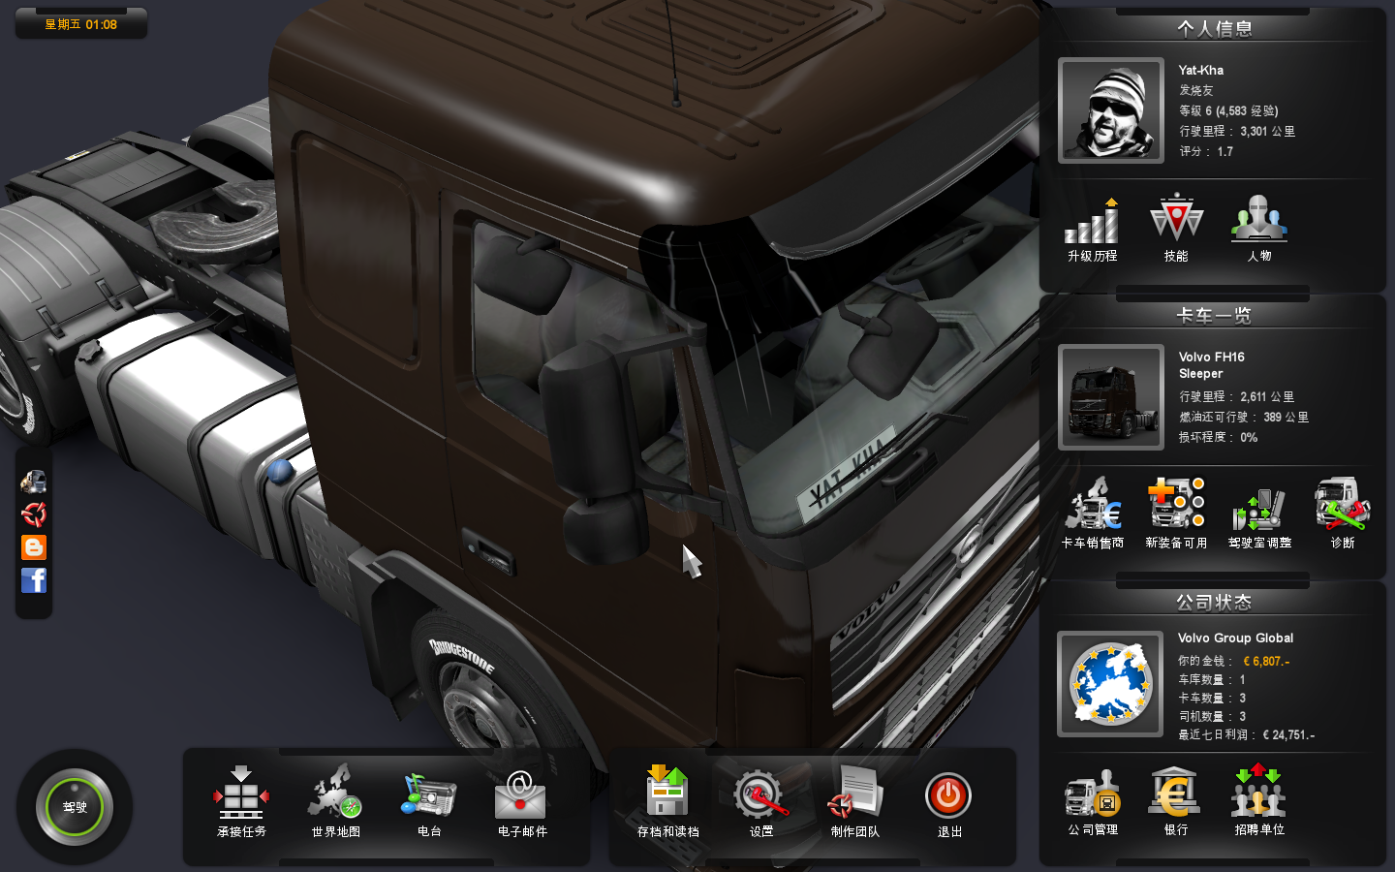
Task: Click the Facebook icon in left sidebar
Action: coord(34,580)
